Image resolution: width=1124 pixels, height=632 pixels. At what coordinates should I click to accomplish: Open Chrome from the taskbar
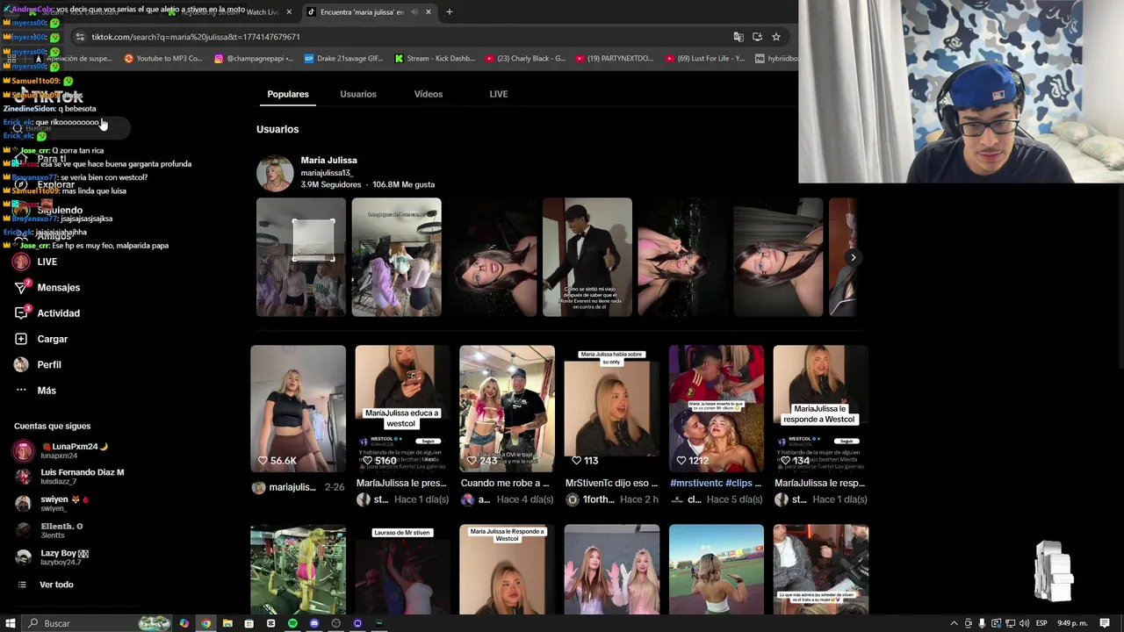click(205, 623)
